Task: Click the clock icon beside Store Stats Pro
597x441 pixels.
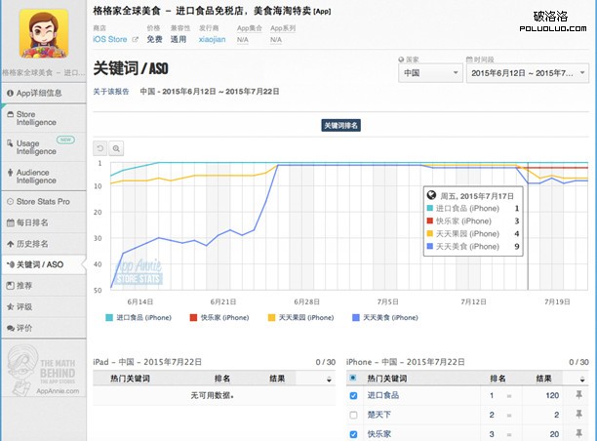Action: click(x=11, y=201)
